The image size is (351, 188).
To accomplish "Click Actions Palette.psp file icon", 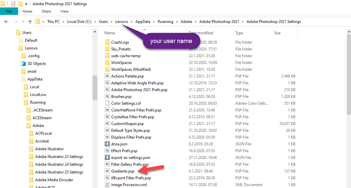I will tap(107, 76).
